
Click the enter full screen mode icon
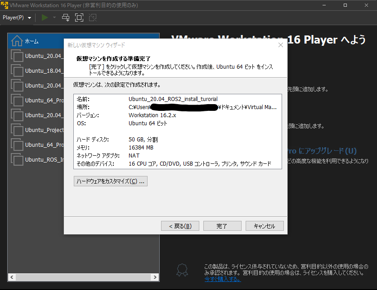coord(79,18)
